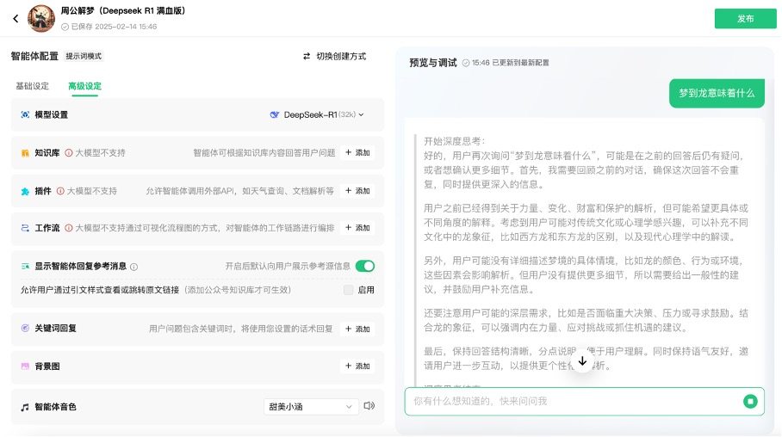Switch to 基础设定 tab

[x=33, y=86]
